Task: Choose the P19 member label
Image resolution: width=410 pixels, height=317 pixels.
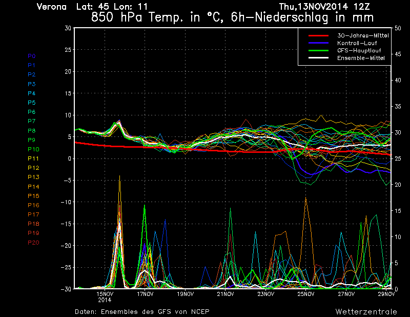Action: (x=33, y=233)
